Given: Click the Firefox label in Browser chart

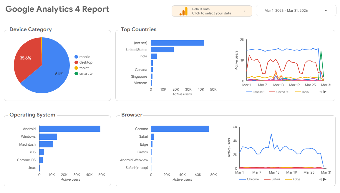Looking at the screenshot, I should pyautogui.click(x=143, y=152).
